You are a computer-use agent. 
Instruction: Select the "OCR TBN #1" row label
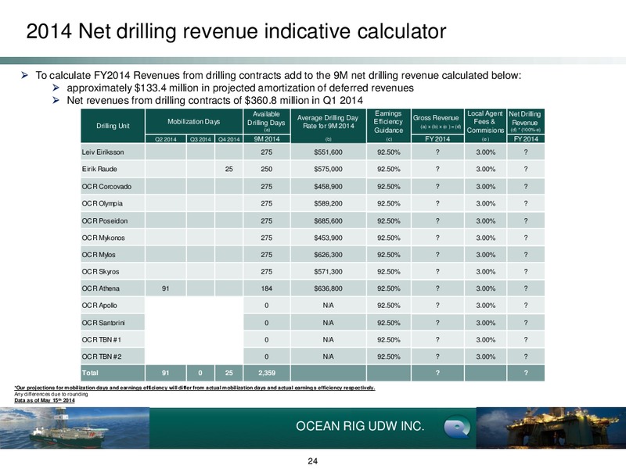click(x=102, y=340)
